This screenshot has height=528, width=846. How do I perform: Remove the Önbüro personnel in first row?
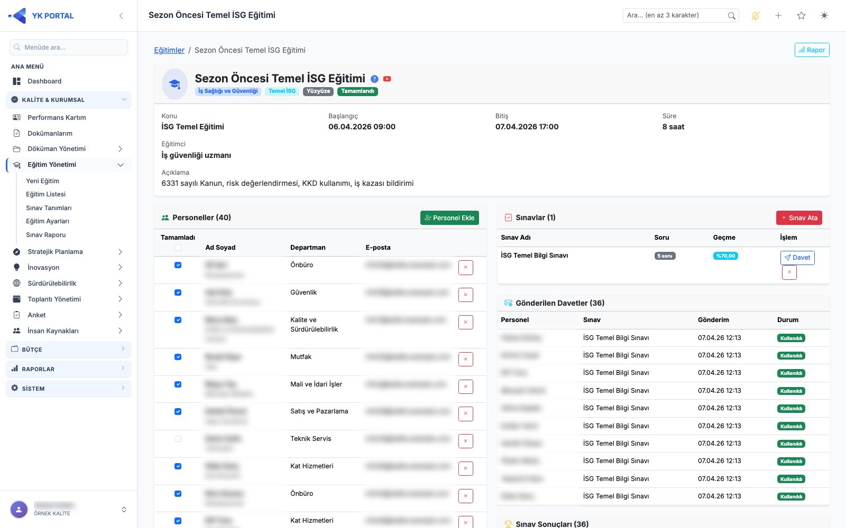[466, 268]
